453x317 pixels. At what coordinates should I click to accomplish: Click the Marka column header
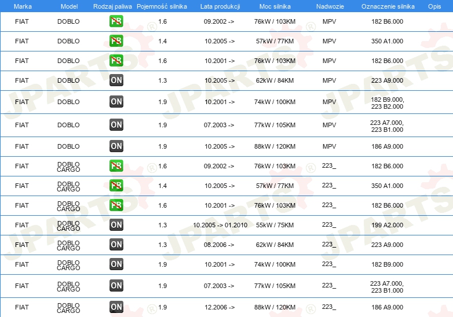point(23,6)
